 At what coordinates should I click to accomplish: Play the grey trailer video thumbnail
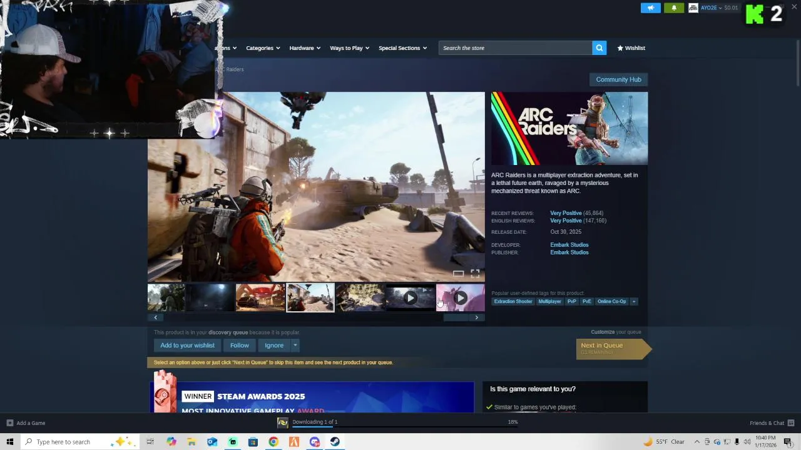[x=411, y=297]
